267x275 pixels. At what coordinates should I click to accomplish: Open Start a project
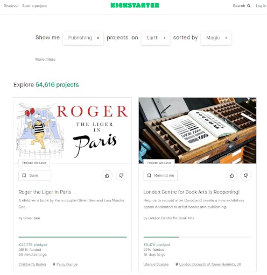point(34,6)
